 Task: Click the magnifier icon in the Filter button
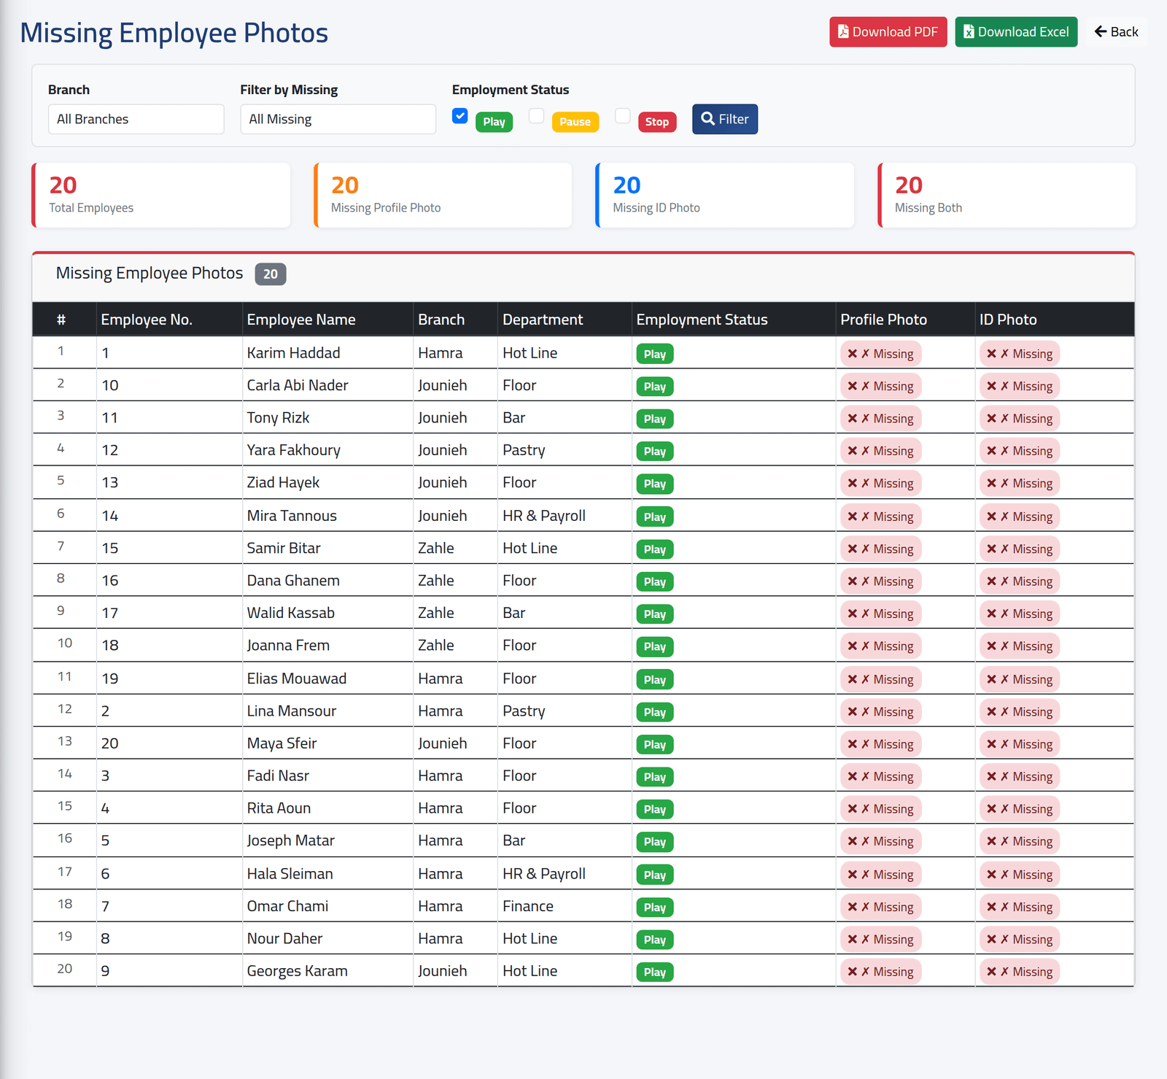(x=707, y=118)
